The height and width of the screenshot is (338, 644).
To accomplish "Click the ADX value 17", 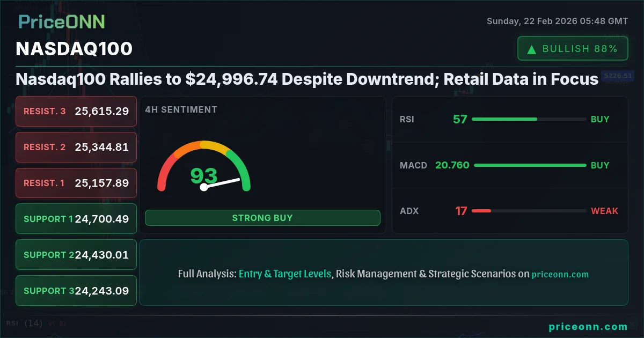I will coord(461,211).
